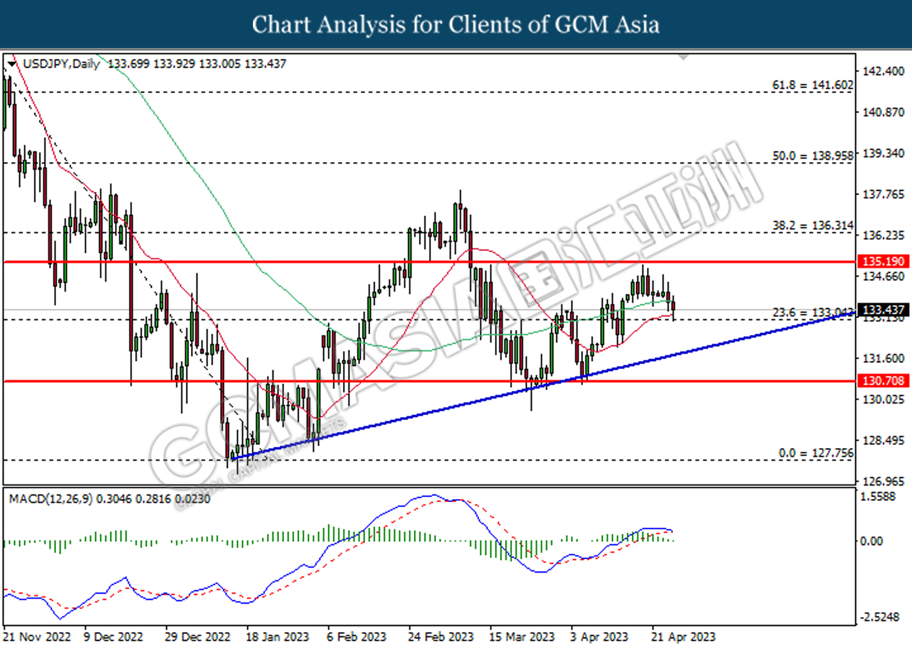912x651 pixels.
Task: Select the 38.2 = 136.314 Fibonacci label
Action: pos(813,226)
